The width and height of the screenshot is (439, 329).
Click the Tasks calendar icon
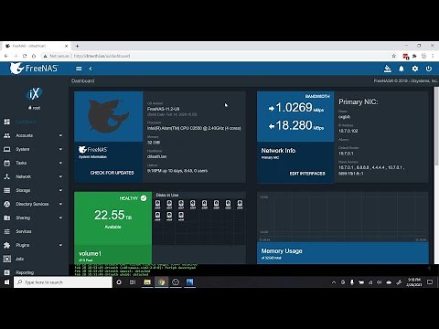(6, 163)
